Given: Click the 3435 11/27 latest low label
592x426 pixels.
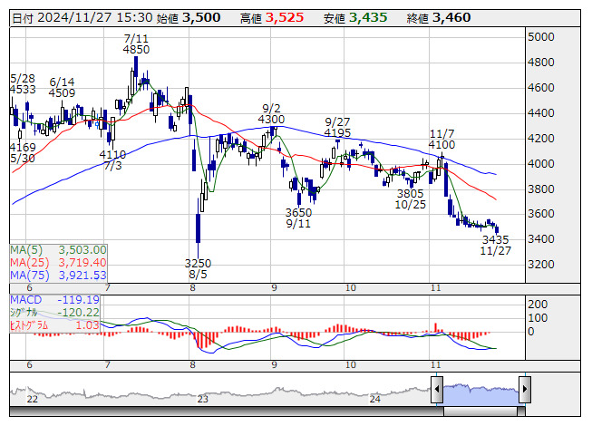Looking at the screenshot, I should point(495,245).
